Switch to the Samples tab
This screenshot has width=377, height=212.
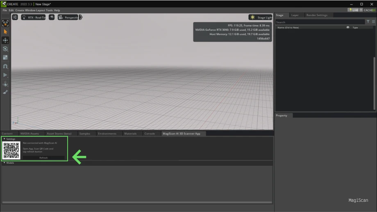pos(85,134)
